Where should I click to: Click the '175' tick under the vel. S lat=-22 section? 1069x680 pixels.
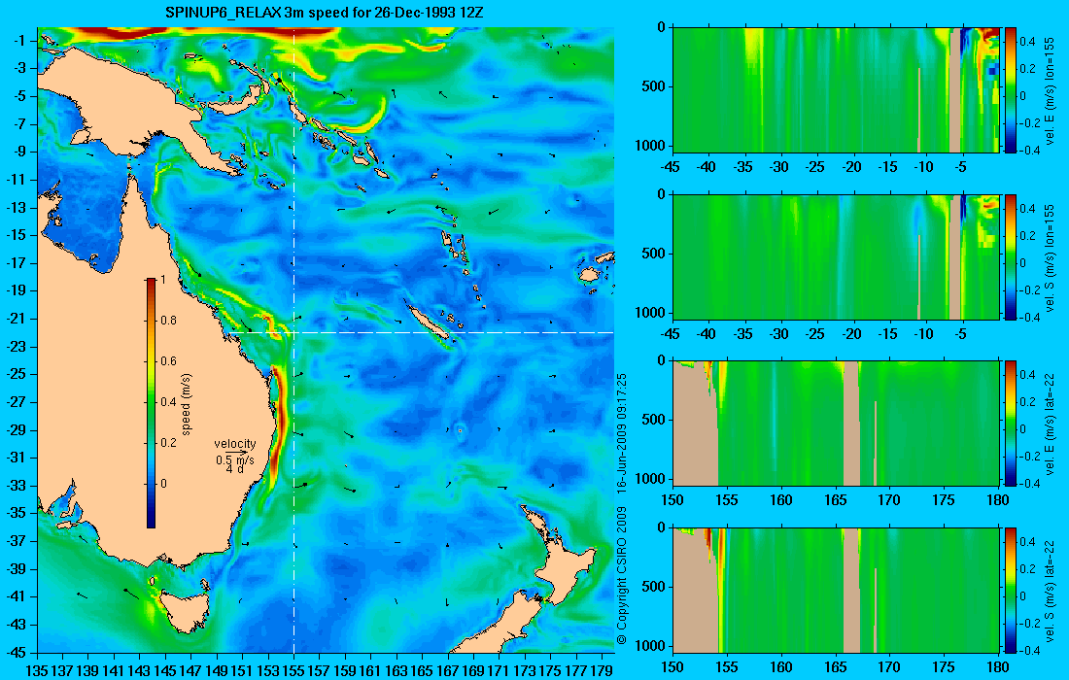click(944, 667)
